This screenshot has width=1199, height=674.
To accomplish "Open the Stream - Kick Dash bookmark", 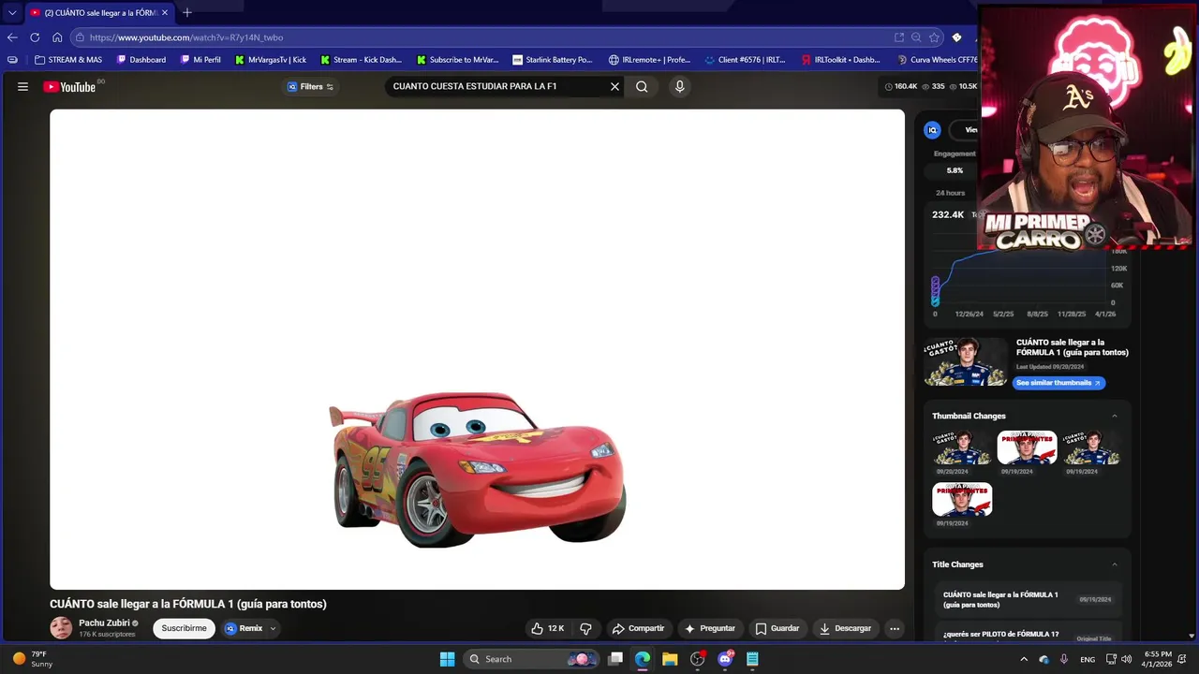I will pos(362,60).
